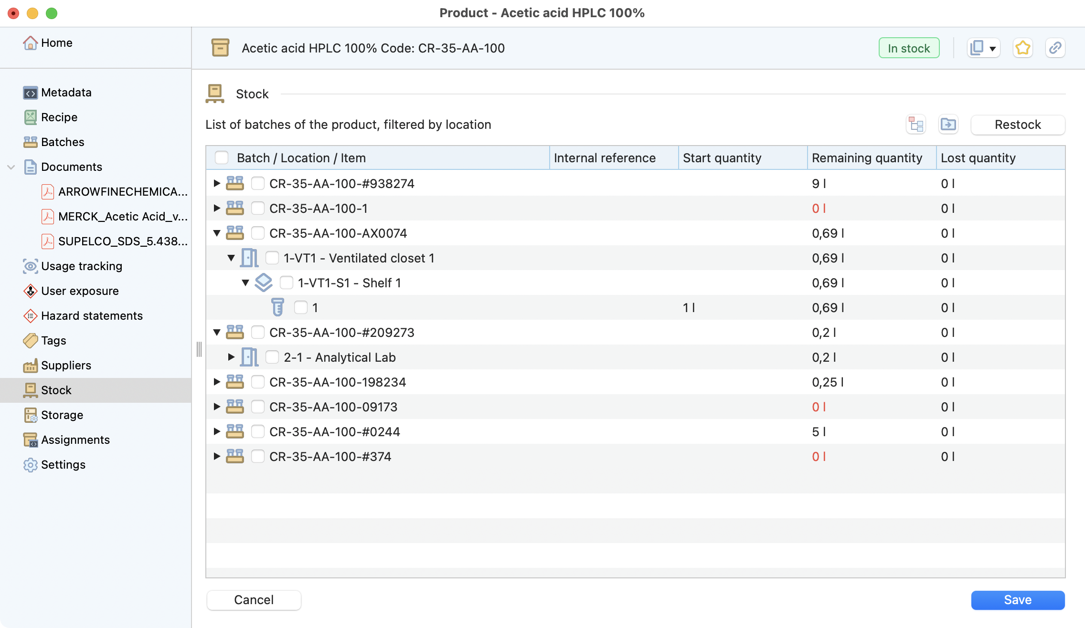This screenshot has width=1085, height=628.
Task: Click the Remaining quantity column header
Action: pos(867,158)
